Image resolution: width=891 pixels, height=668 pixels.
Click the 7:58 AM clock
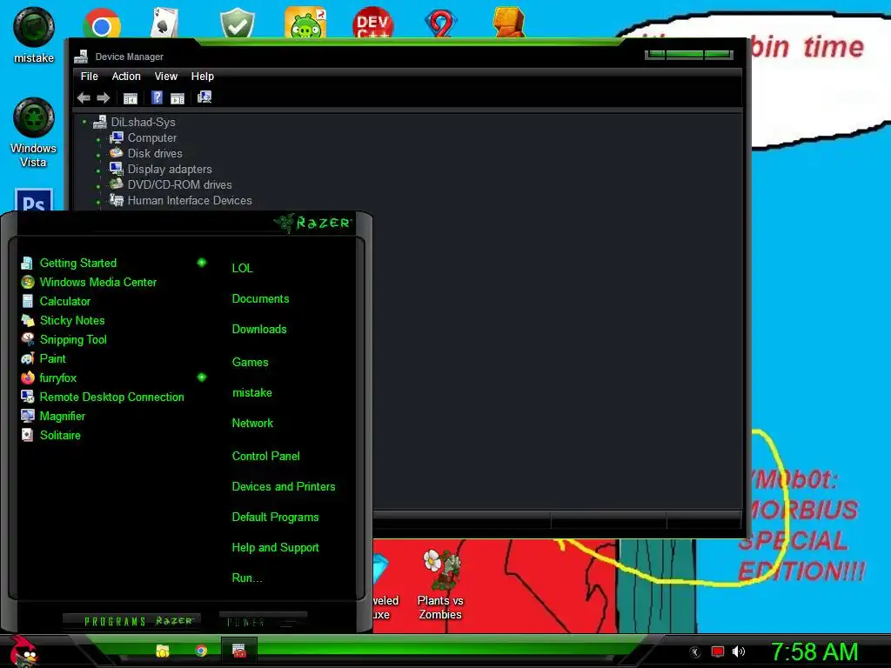point(814,651)
